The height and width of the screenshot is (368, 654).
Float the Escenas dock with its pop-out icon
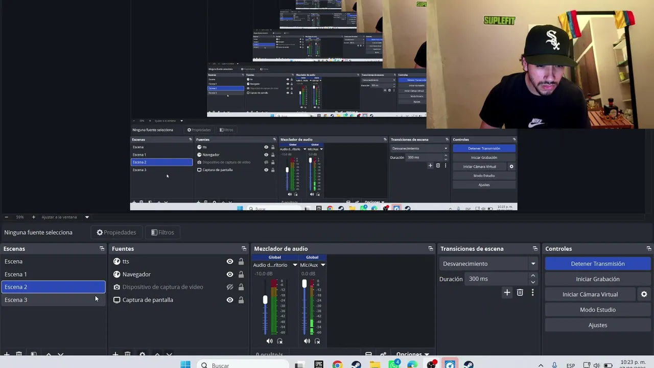click(102, 249)
